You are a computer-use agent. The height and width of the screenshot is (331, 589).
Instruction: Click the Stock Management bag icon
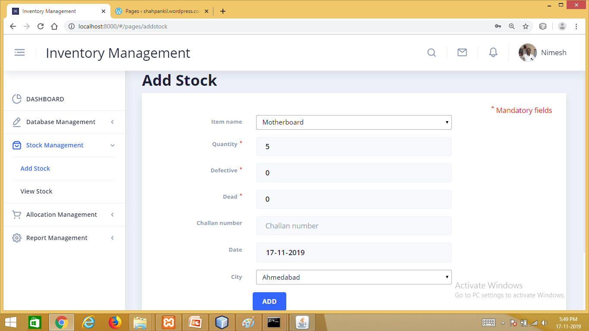click(x=16, y=145)
